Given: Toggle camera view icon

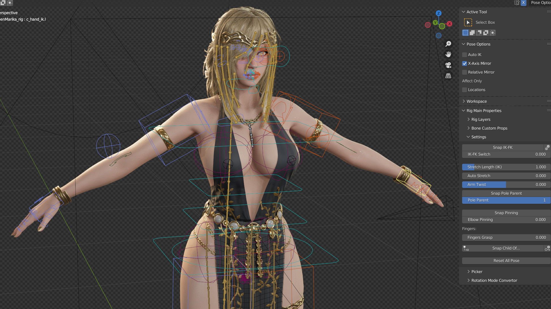Looking at the screenshot, I should click(x=448, y=65).
